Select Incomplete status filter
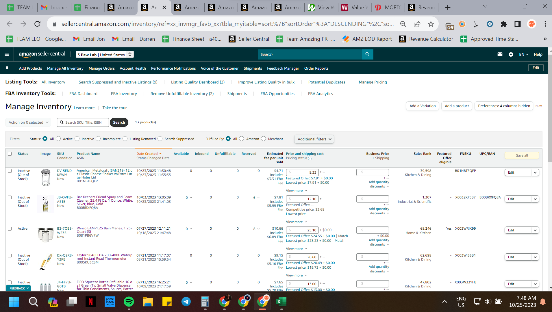The image size is (552, 312). [x=98, y=139]
